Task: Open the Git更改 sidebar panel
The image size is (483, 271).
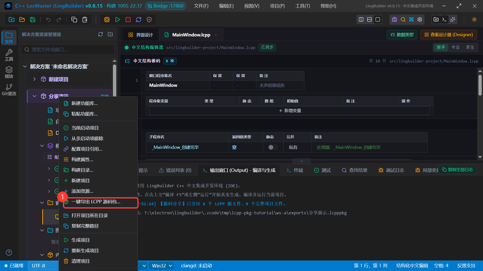Action: tap(9, 90)
